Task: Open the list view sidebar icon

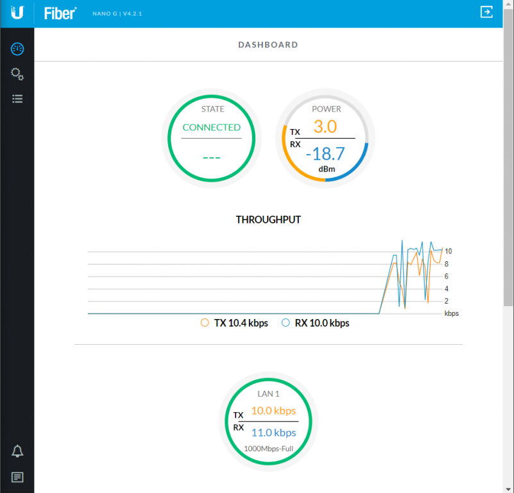Action: (17, 99)
